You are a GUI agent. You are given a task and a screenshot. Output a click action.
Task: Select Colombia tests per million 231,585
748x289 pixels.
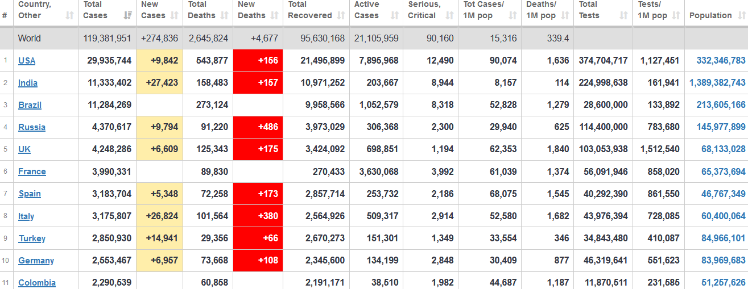click(x=663, y=283)
